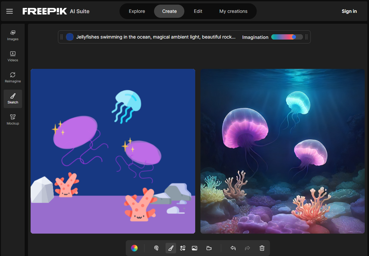The image size is (369, 256).
Task: Open the hamburger menu
Action: point(10,11)
